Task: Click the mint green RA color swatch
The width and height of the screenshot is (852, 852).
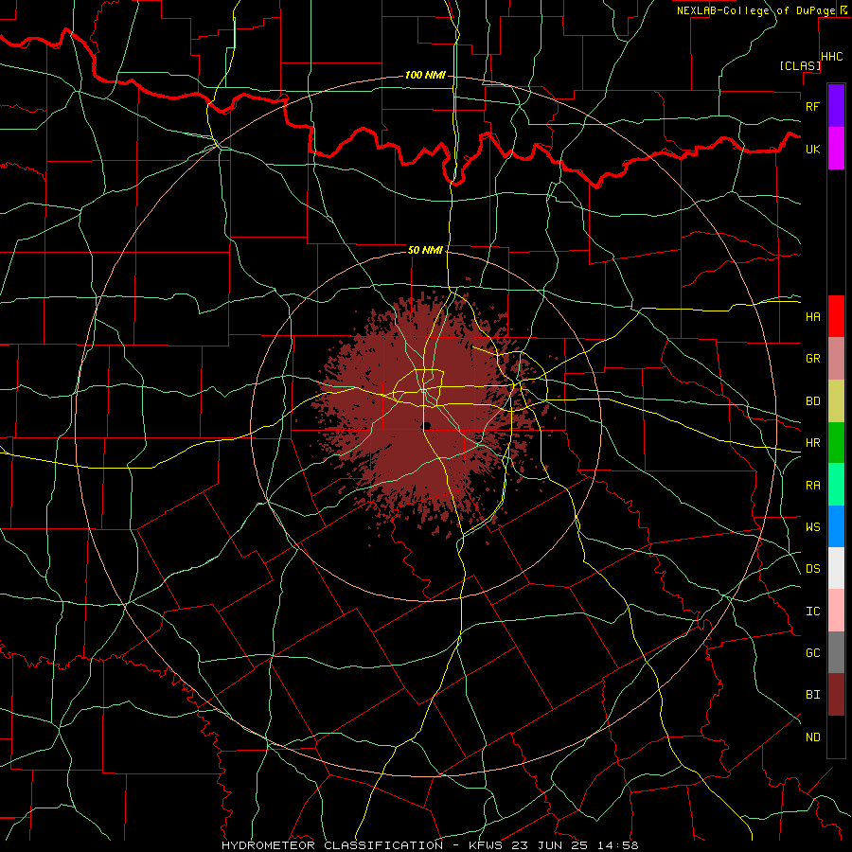Action: point(836,485)
